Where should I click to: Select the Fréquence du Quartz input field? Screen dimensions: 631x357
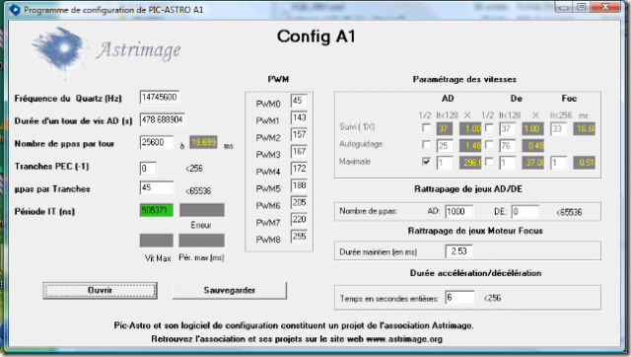(160, 98)
